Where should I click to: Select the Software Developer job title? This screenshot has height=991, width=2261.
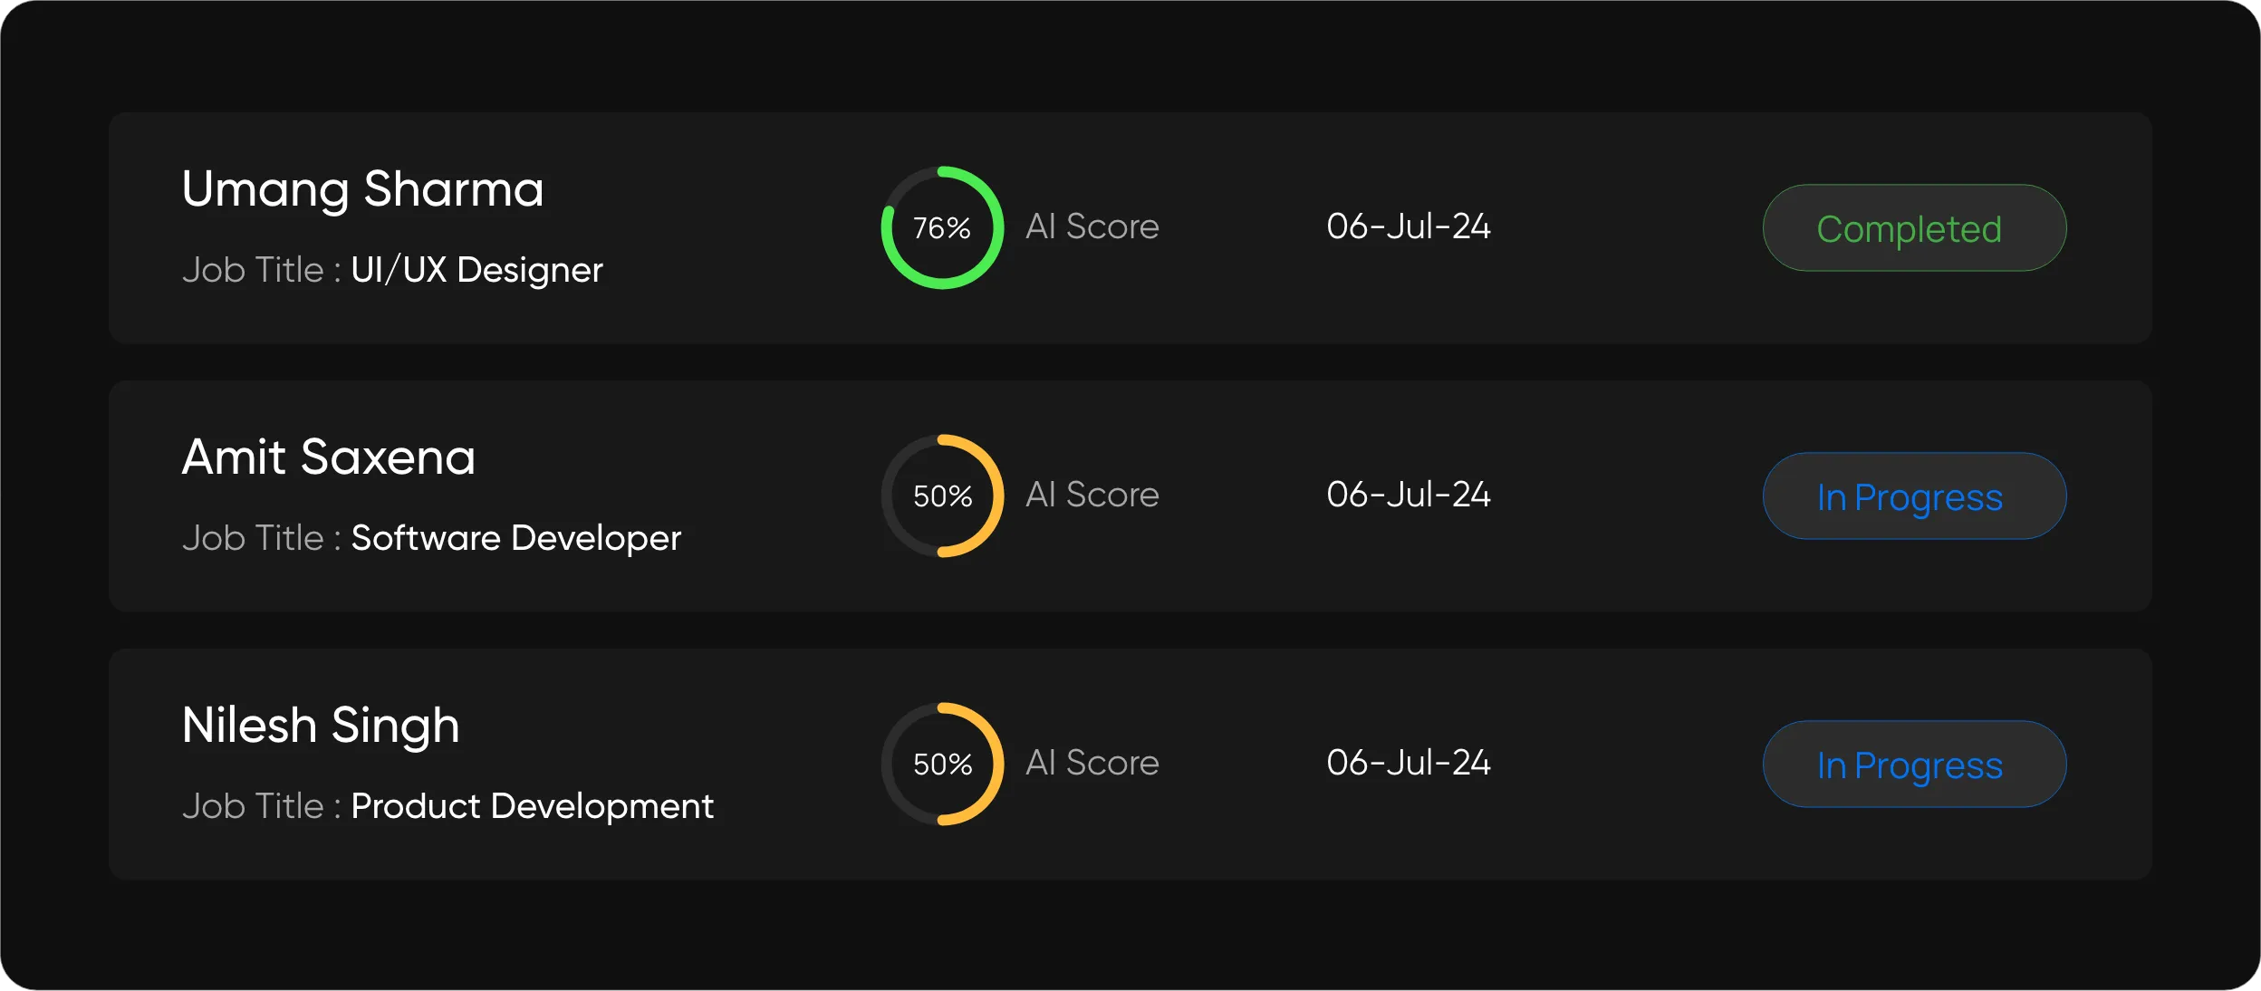(515, 538)
